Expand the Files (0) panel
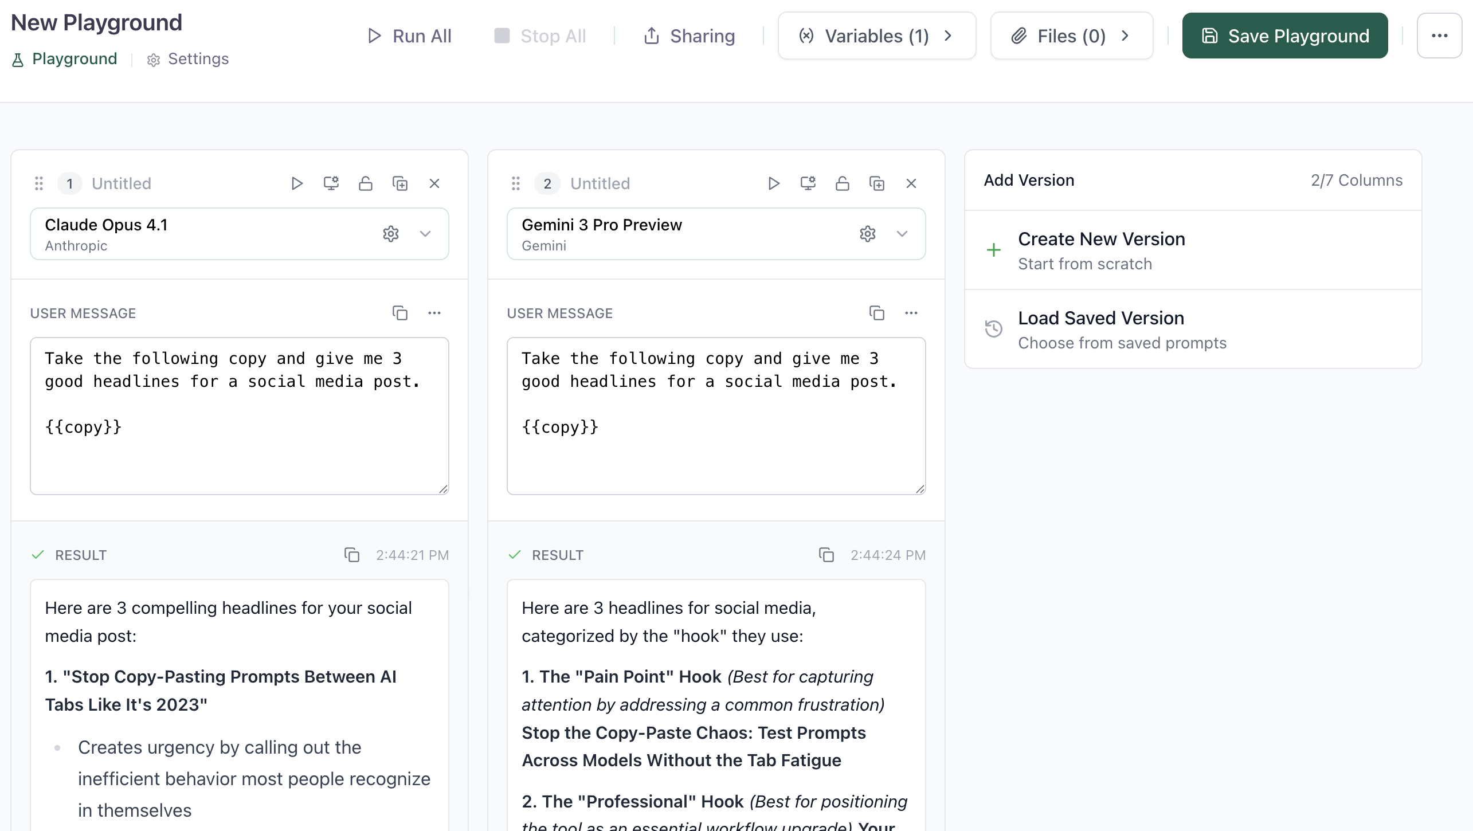This screenshot has width=1473, height=831. tap(1071, 36)
